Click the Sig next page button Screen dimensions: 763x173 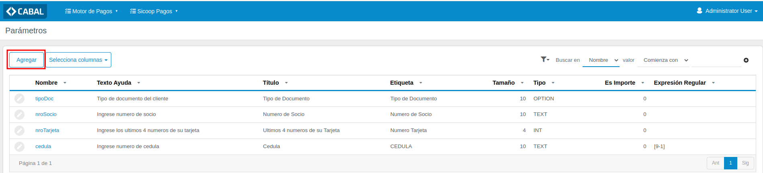tap(745, 163)
